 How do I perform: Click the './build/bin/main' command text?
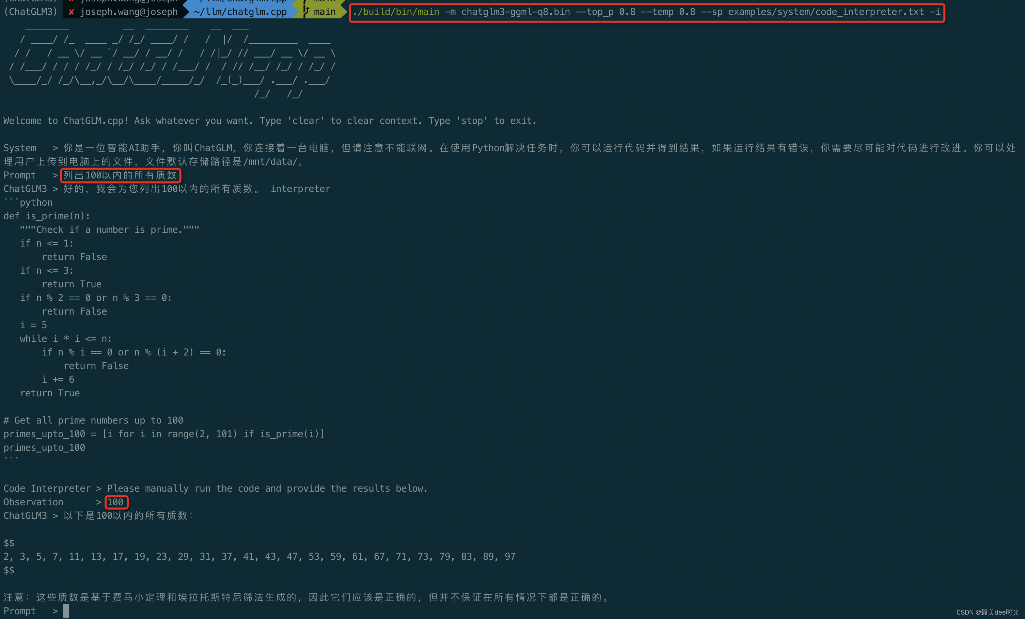(396, 12)
